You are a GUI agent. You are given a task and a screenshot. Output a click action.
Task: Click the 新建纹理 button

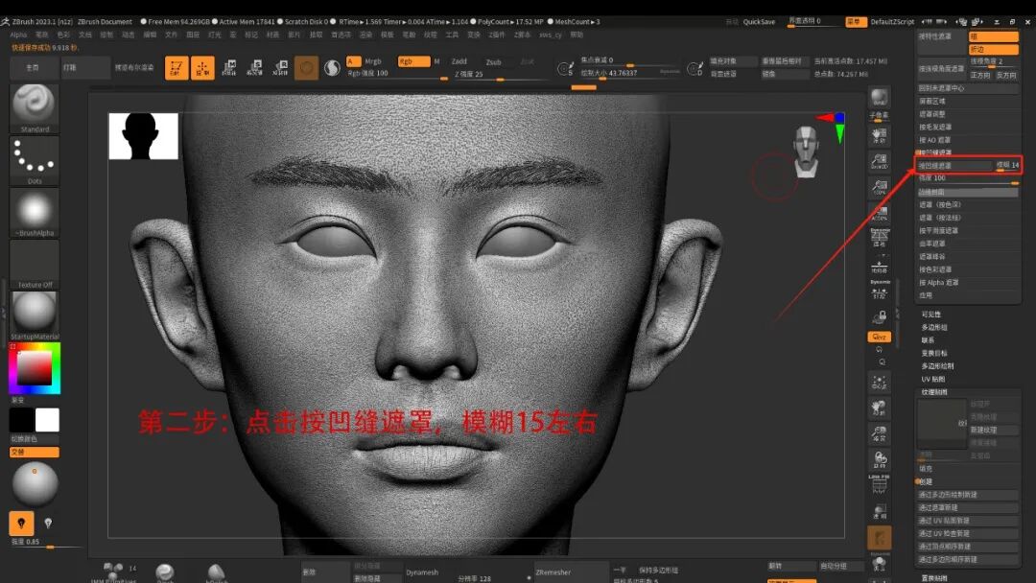(x=993, y=430)
